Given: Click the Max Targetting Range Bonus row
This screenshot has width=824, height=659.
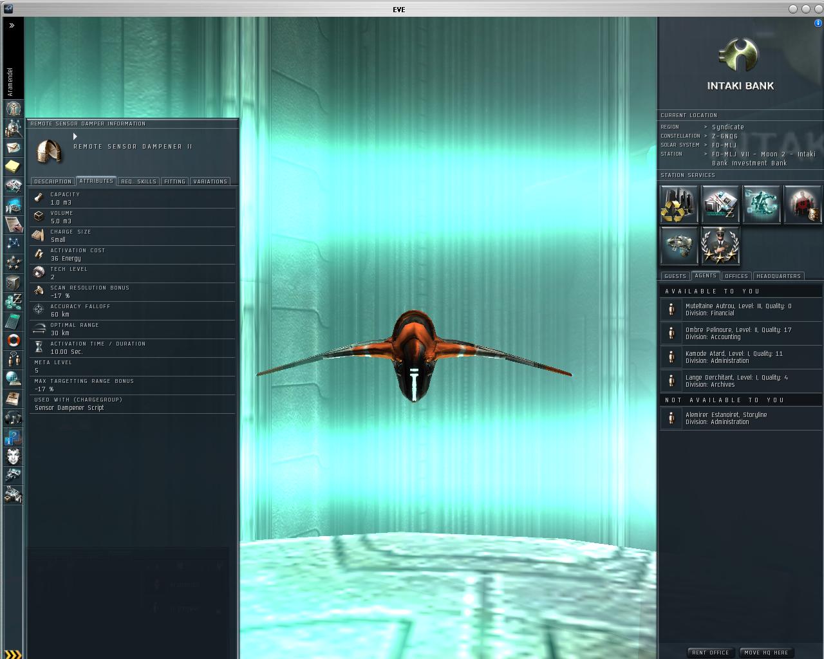Looking at the screenshot, I should coord(133,385).
